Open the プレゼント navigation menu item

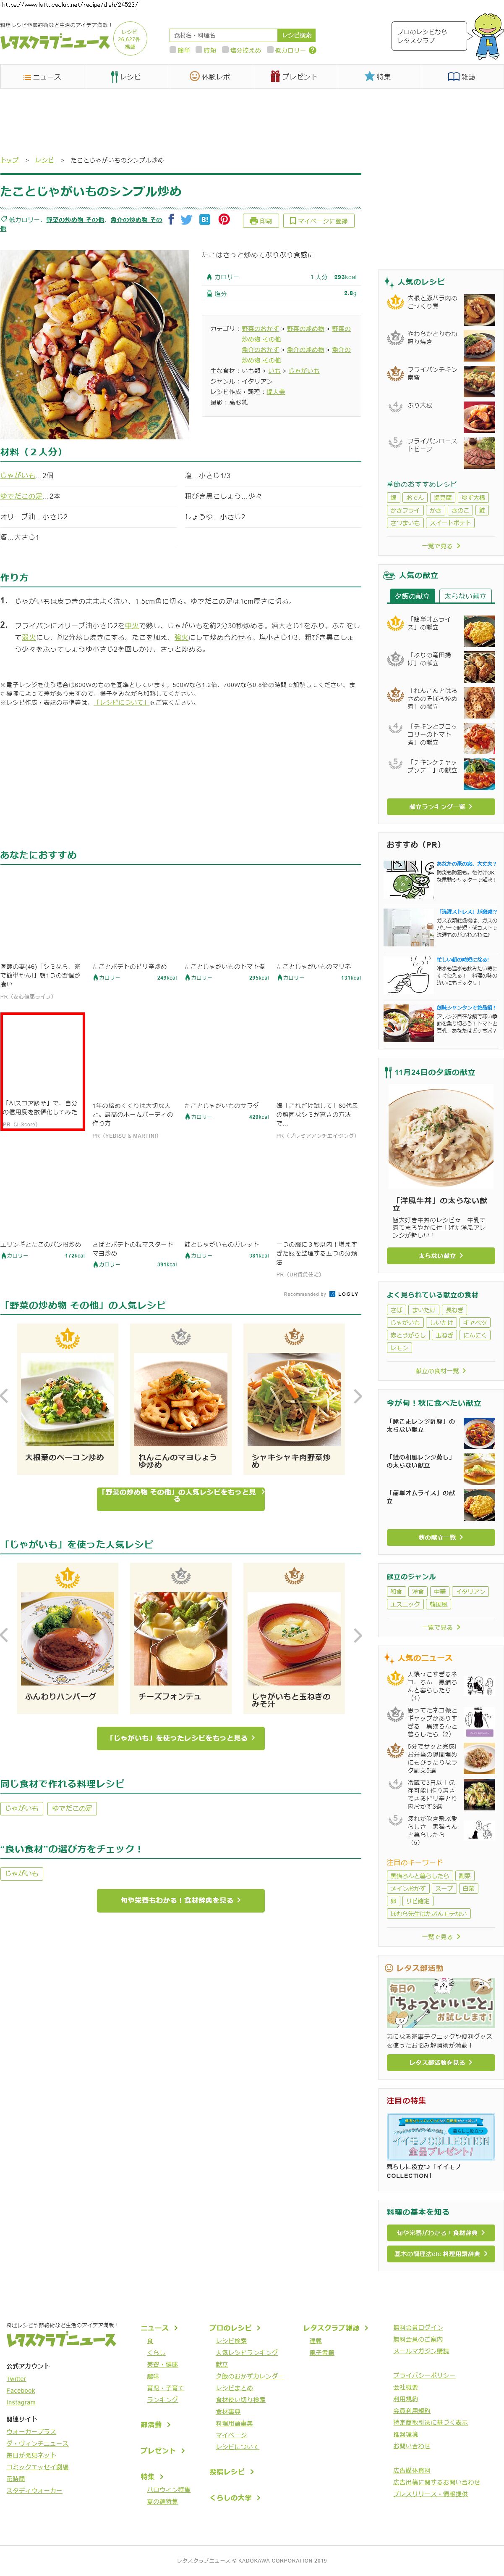click(x=293, y=76)
